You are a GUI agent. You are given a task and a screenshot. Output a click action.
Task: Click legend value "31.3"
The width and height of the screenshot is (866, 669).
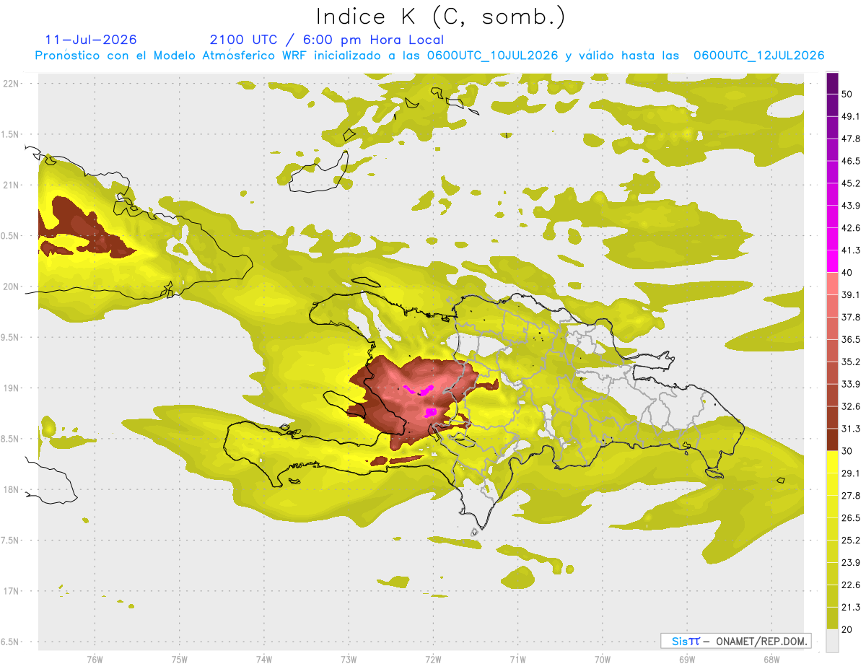pyautogui.click(x=850, y=429)
